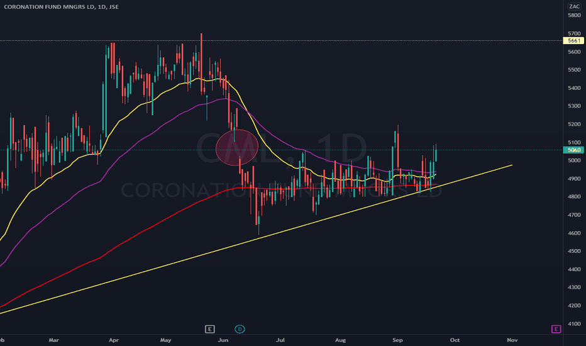Click the Jun label on time axis

[223, 340]
